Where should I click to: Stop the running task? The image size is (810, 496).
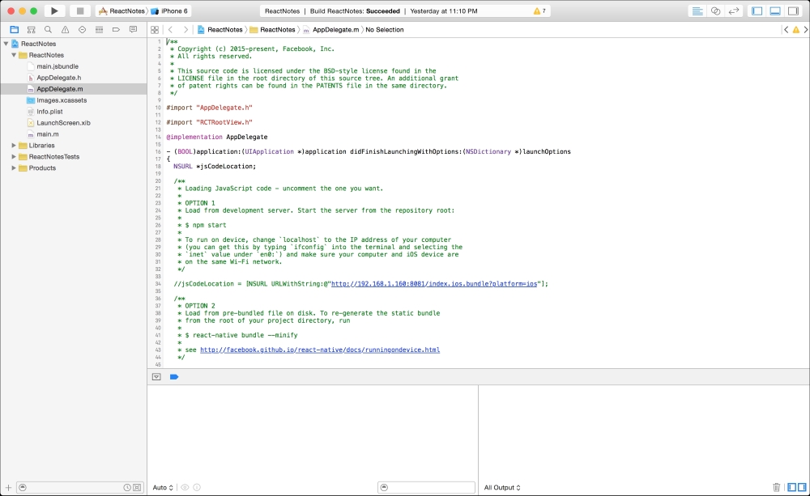(80, 11)
